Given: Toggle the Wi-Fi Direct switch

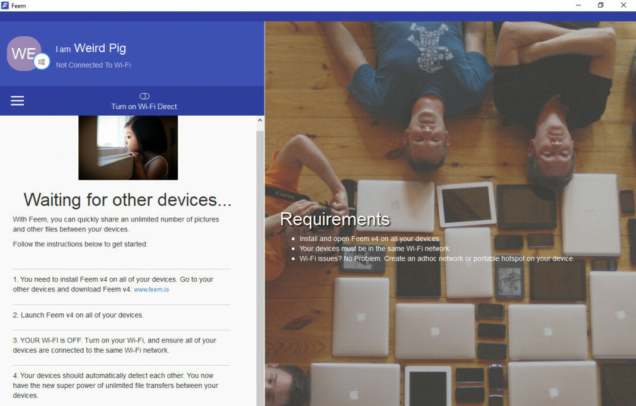Looking at the screenshot, I should pos(144,96).
